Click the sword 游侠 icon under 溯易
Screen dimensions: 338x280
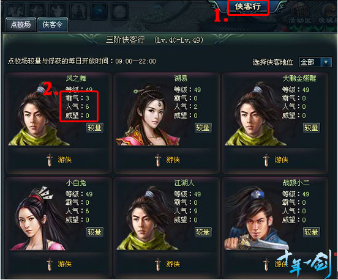coord(158,160)
